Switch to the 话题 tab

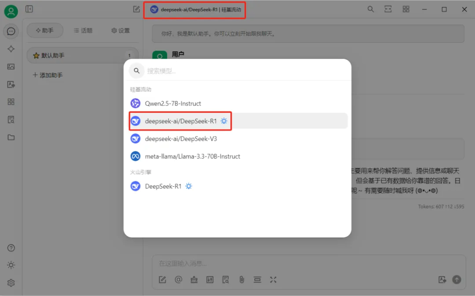tap(83, 30)
